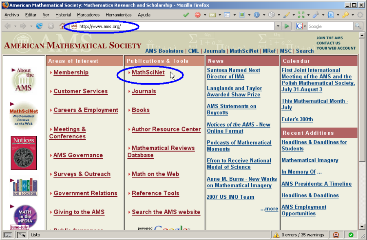Screen dimensions: 367x240
Task: Click the AMS Bookstore shelf image
Action: click(x=24, y=186)
